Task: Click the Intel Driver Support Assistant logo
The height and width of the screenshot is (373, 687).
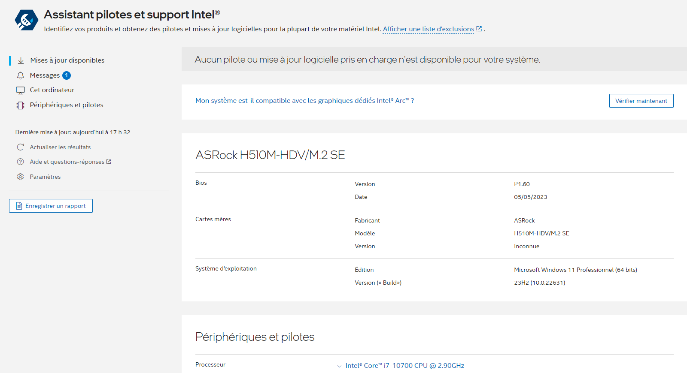Action: point(27,20)
